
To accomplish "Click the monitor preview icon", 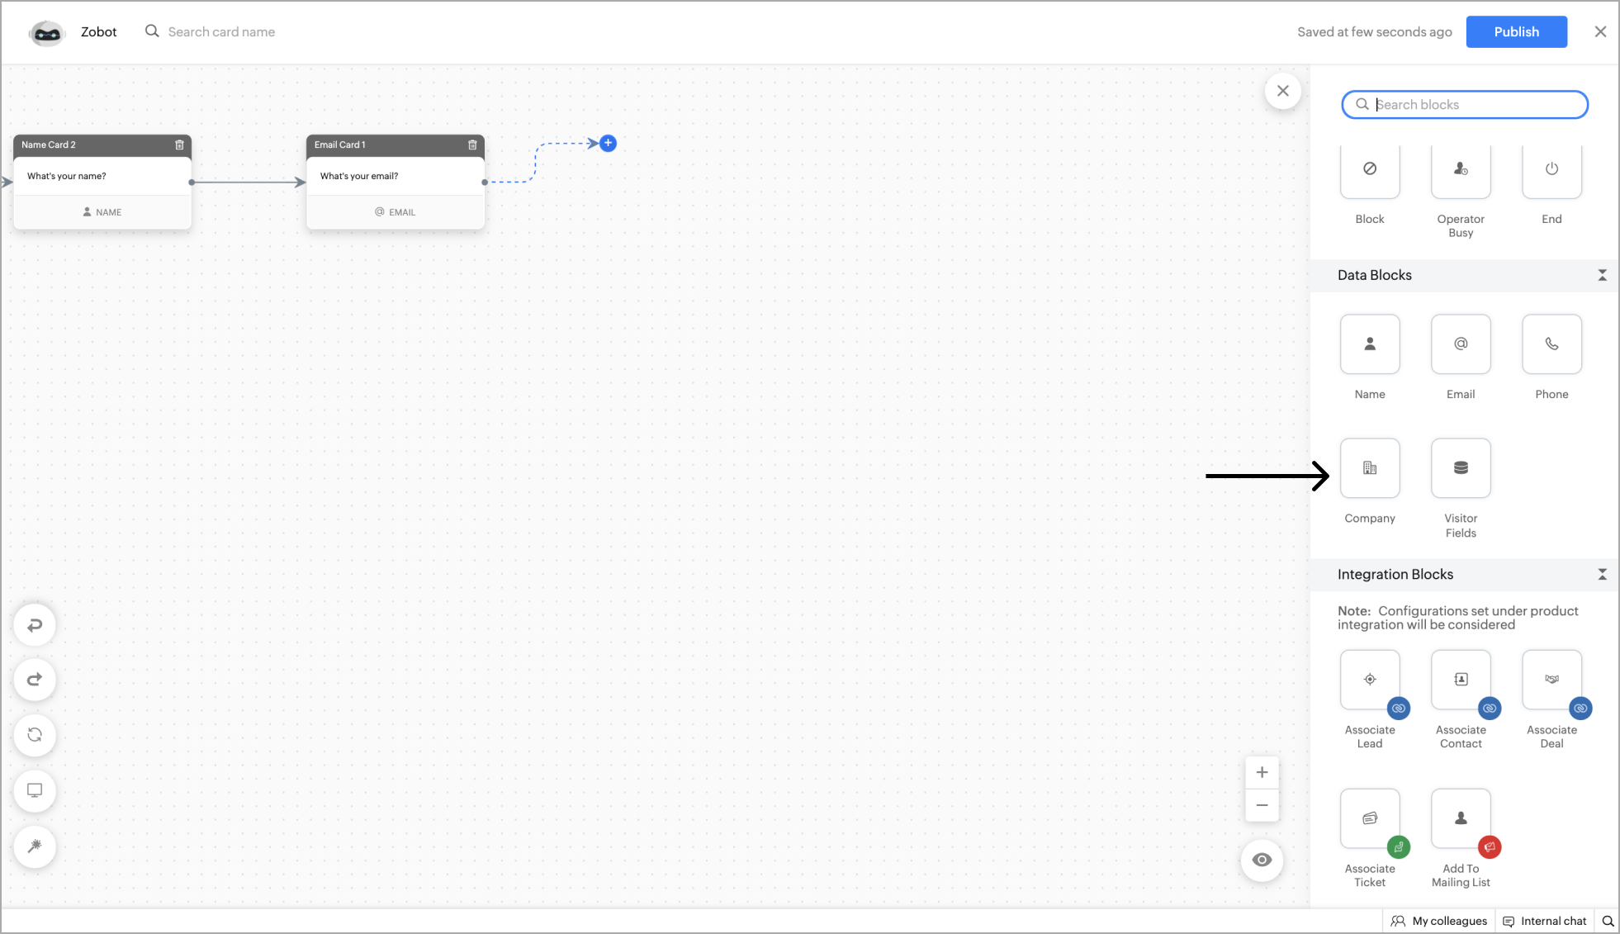I will click(35, 790).
